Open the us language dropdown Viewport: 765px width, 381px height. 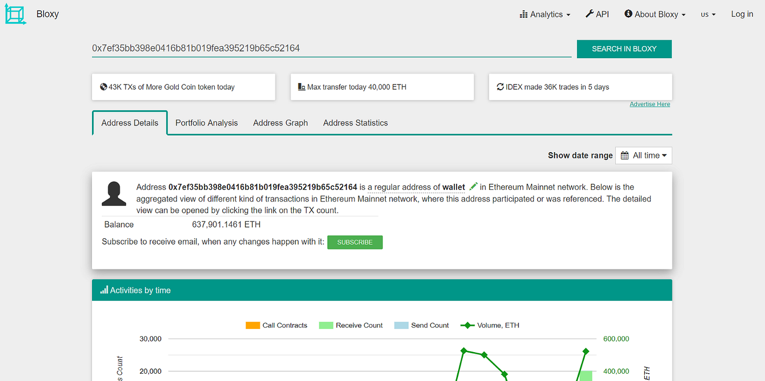(708, 14)
